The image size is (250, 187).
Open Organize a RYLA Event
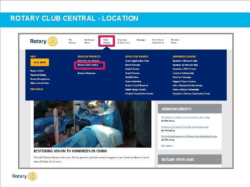(x=184, y=69)
